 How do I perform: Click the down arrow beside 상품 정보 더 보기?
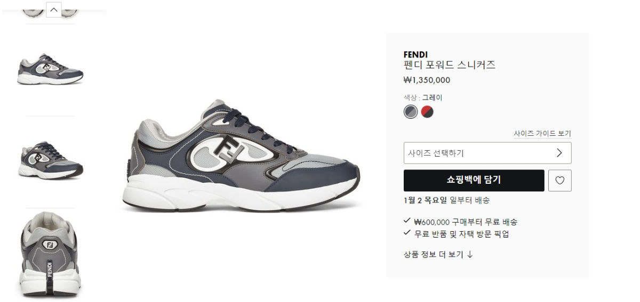tap(470, 255)
